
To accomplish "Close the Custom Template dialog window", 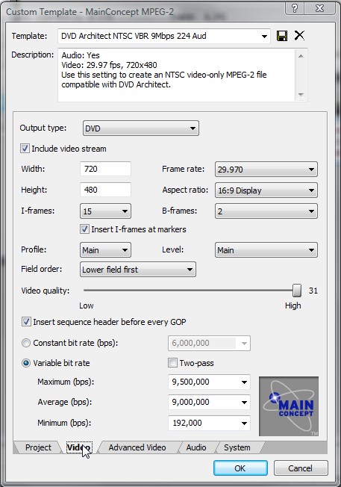I will (x=320, y=8).
